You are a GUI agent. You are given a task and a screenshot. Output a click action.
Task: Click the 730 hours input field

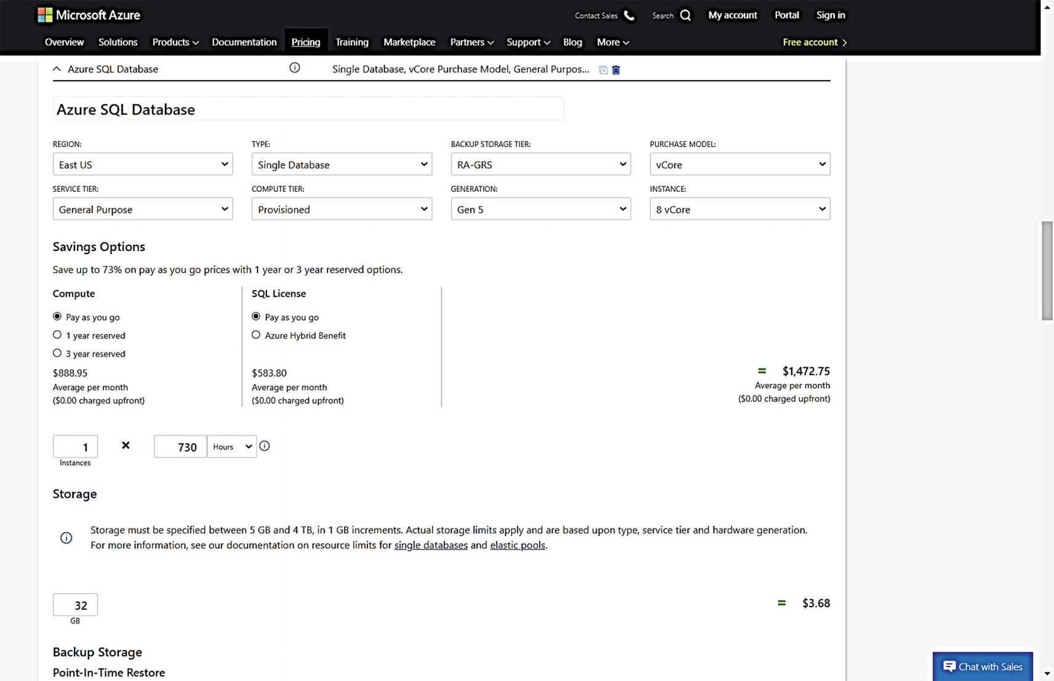click(x=180, y=447)
